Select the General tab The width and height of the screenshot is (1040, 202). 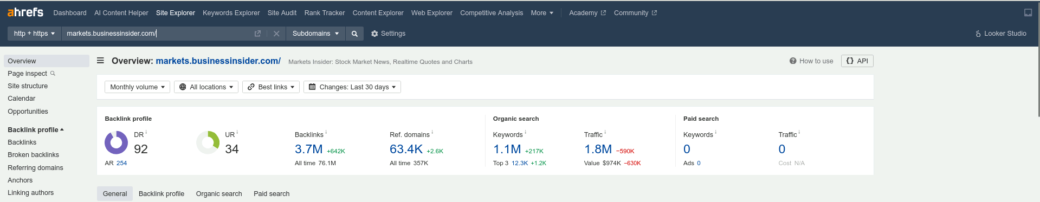click(x=115, y=193)
